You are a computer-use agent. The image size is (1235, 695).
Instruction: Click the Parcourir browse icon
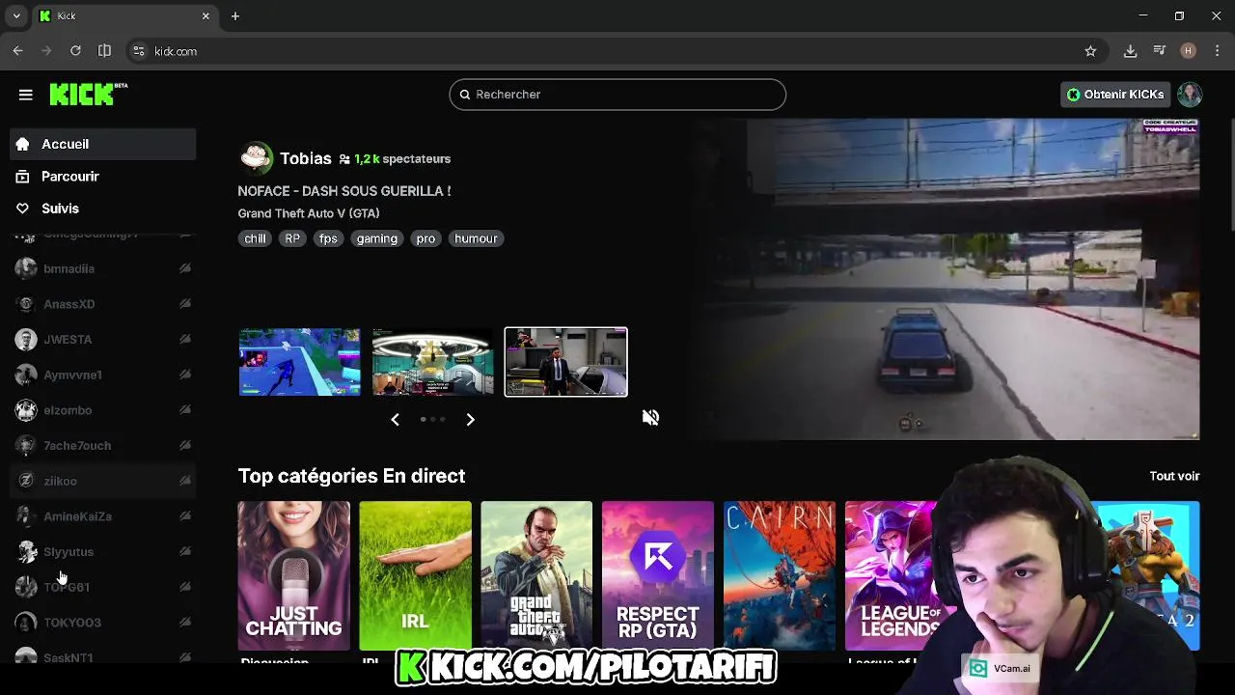[23, 177]
